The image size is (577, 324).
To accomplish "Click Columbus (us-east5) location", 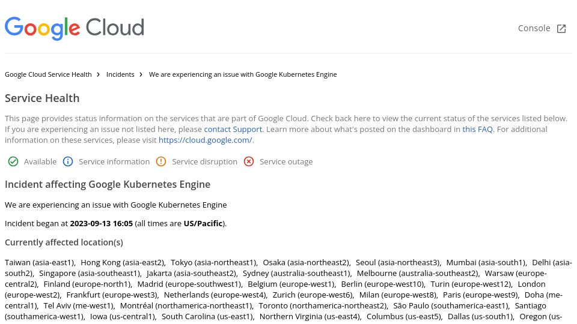I will click(405, 316).
